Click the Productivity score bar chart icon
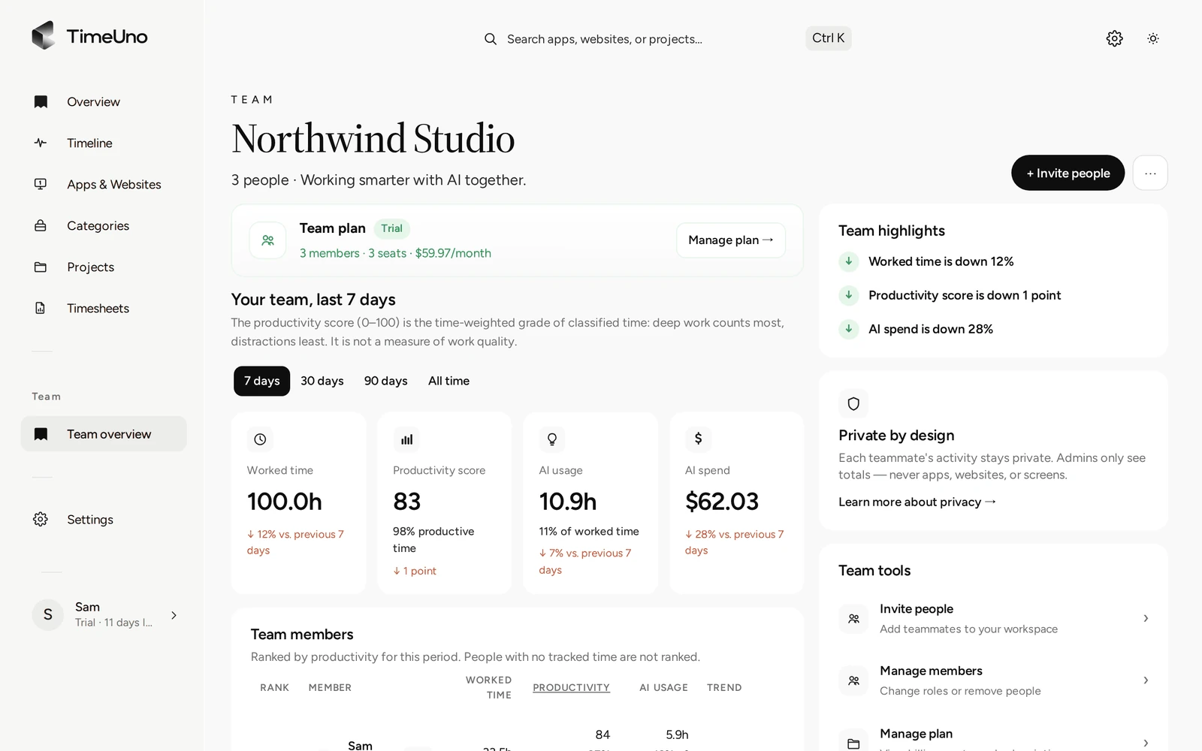This screenshot has height=751, width=1202. coord(406,439)
